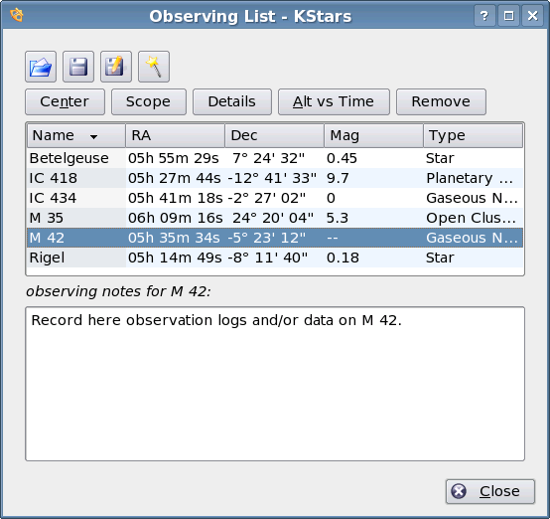The image size is (550, 519).
Task: Click Dec value 24° 20' 04"
Action: pyautogui.click(x=273, y=218)
